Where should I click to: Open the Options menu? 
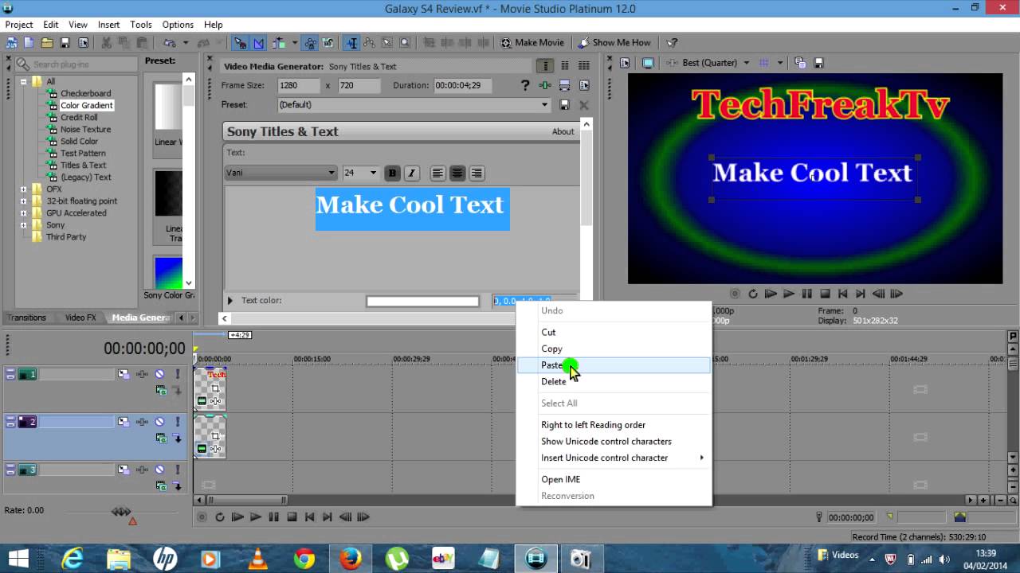click(178, 25)
